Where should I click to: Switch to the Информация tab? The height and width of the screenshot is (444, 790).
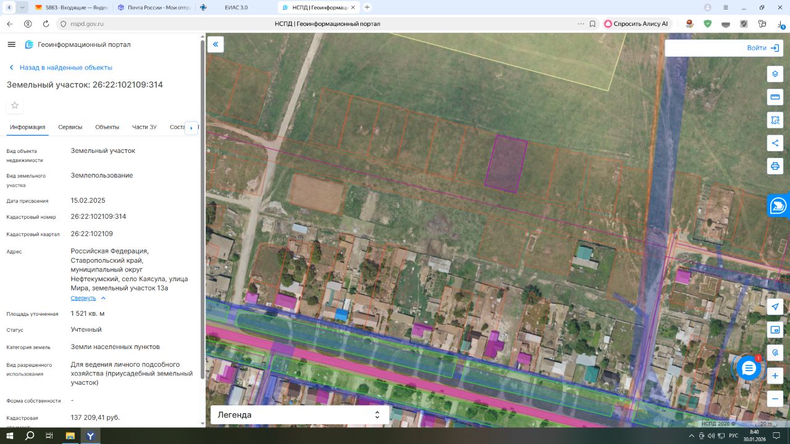point(28,127)
